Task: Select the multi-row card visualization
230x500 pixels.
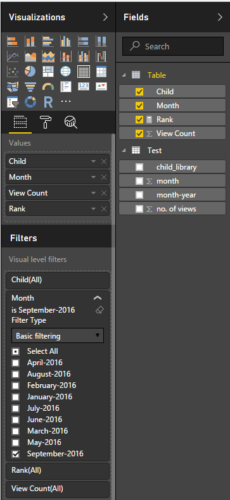Action: tap(66, 87)
